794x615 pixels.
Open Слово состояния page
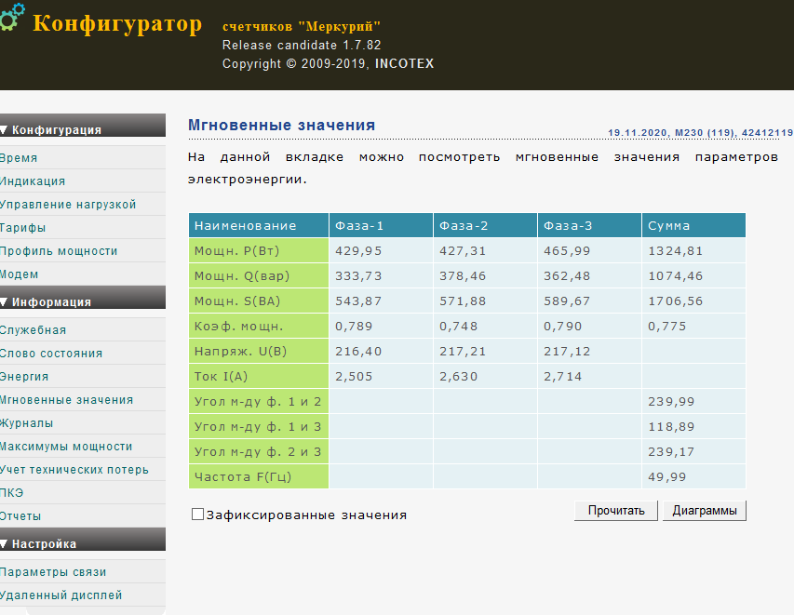[x=51, y=354]
